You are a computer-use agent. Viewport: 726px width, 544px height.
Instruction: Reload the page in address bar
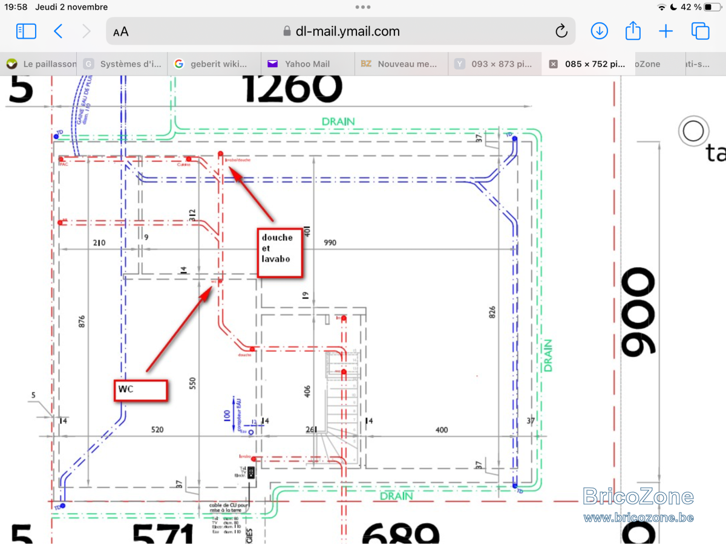coord(561,31)
